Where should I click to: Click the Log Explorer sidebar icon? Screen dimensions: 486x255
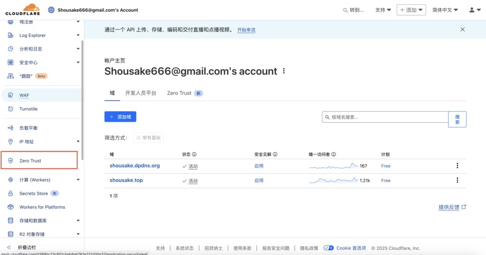pos(10,35)
